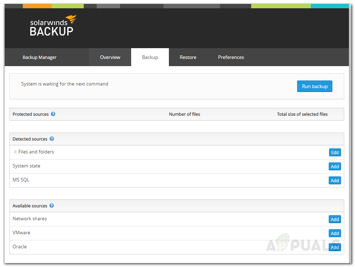Add Network shares as a source
355x267 pixels.
click(335, 219)
